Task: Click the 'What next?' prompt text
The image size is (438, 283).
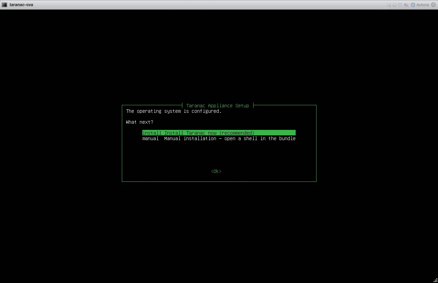Action: [x=140, y=122]
